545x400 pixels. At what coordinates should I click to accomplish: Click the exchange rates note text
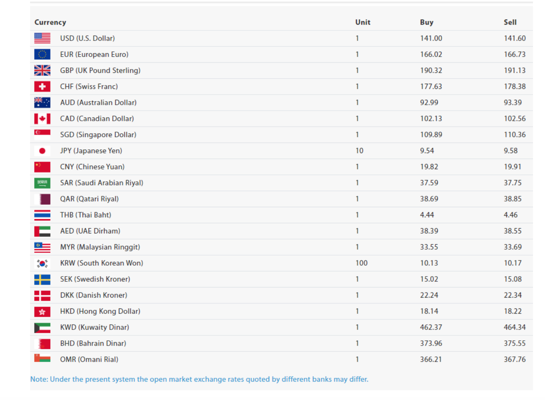click(x=199, y=379)
